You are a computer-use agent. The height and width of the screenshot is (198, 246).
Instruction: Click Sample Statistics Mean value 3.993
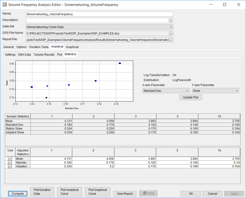(x=135, y=121)
